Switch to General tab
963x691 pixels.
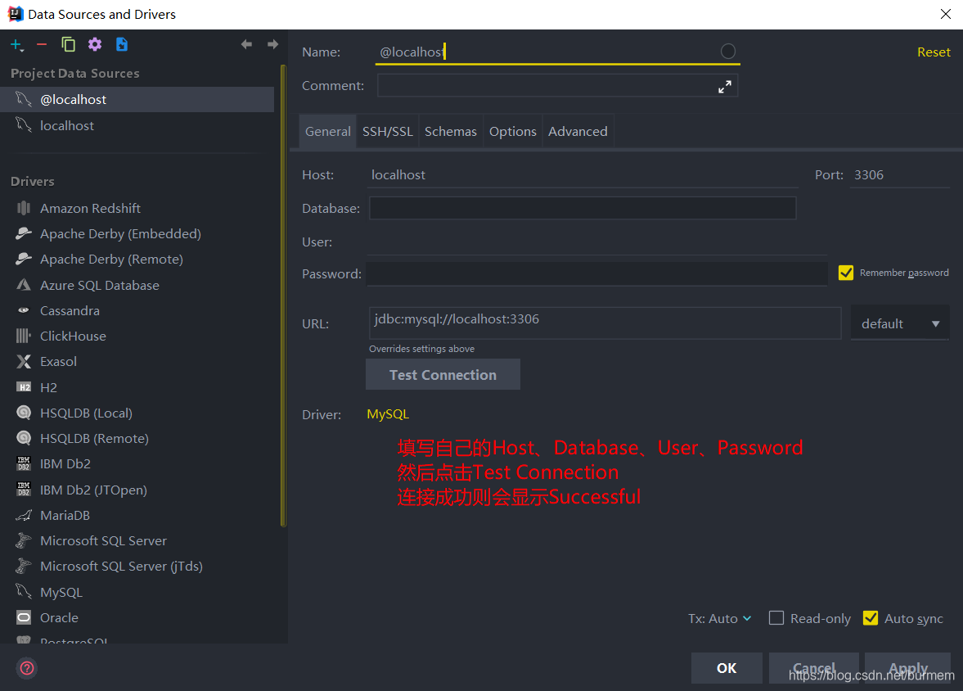328,131
